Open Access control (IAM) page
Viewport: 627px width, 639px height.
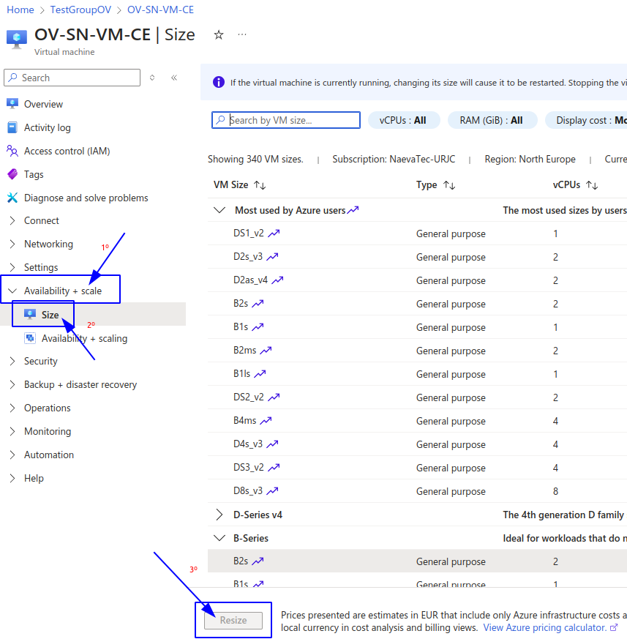tap(67, 151)
